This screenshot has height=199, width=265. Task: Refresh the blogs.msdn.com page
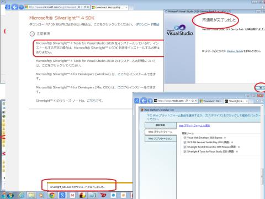[x=193, y=101]
